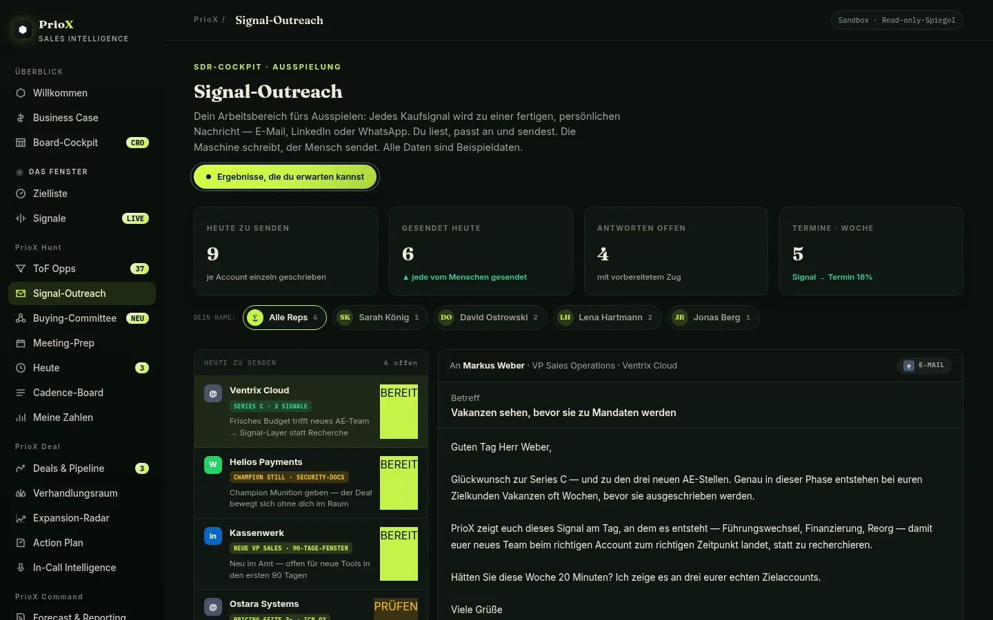993x620 pixels.
Task: Click the 'NEUE VP SALES · 90-TAGE-FENSTER' tag
Action: click(291, 548)
